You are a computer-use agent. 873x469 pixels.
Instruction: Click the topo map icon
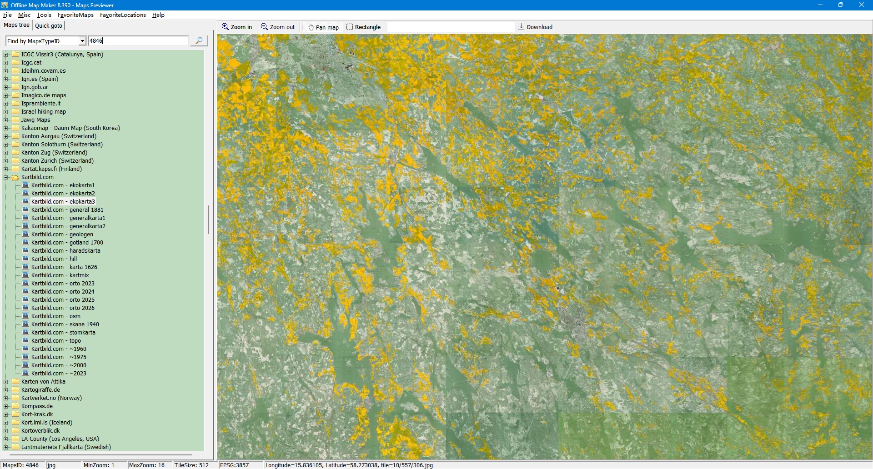26,341
